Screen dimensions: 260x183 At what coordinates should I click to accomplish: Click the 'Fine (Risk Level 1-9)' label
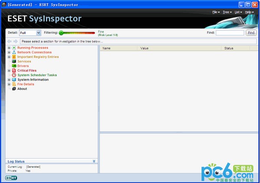pyautogui.click(x=108, y=33)
